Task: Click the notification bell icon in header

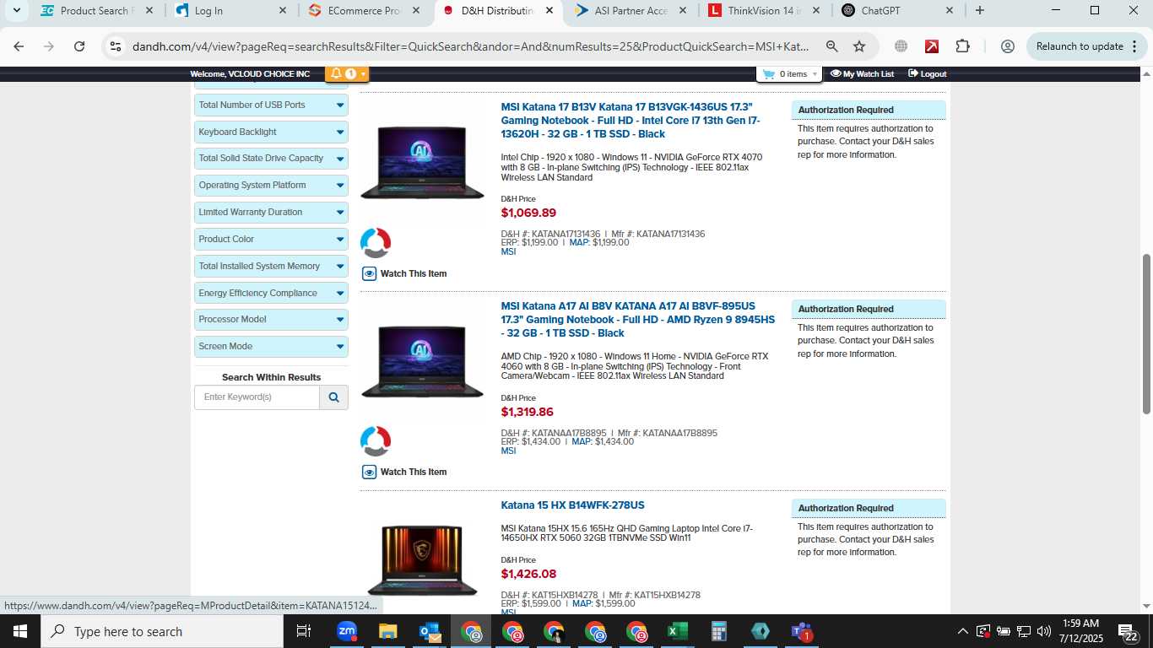Action: (337, 74)
